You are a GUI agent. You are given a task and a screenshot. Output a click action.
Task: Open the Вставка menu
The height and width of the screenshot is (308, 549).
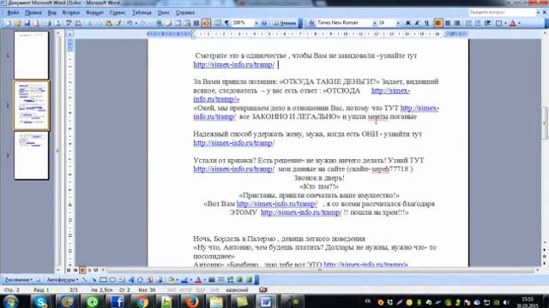click(70, 13)
